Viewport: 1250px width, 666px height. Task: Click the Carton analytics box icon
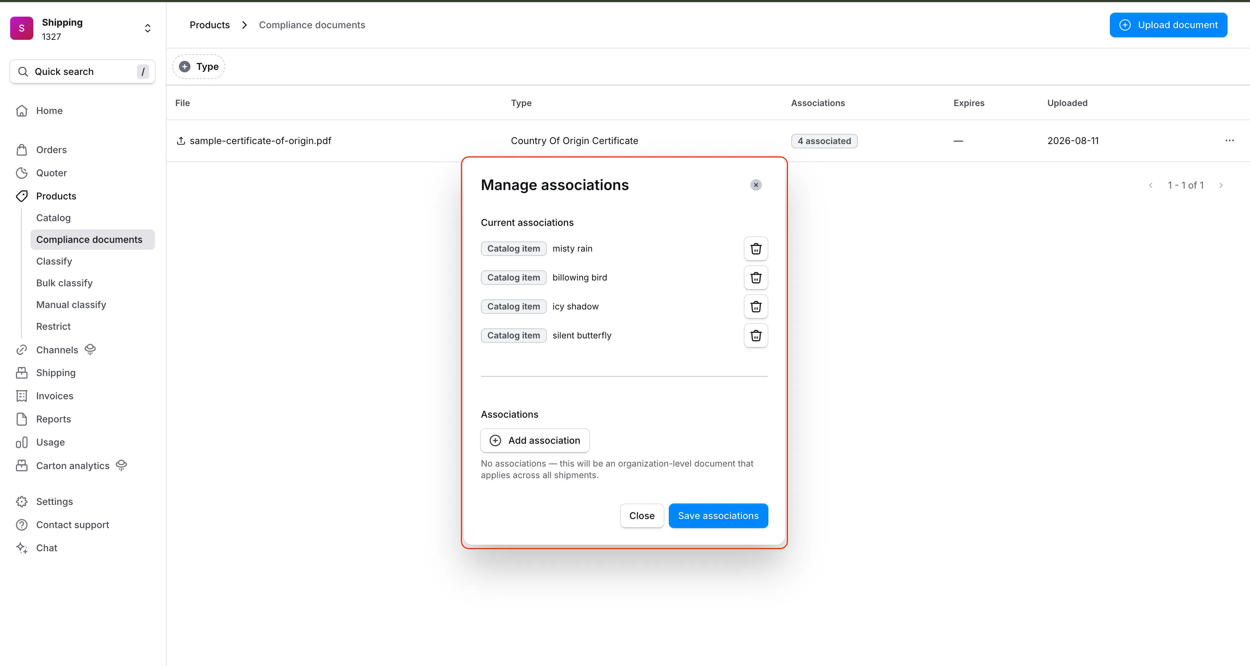coord(22,466)
